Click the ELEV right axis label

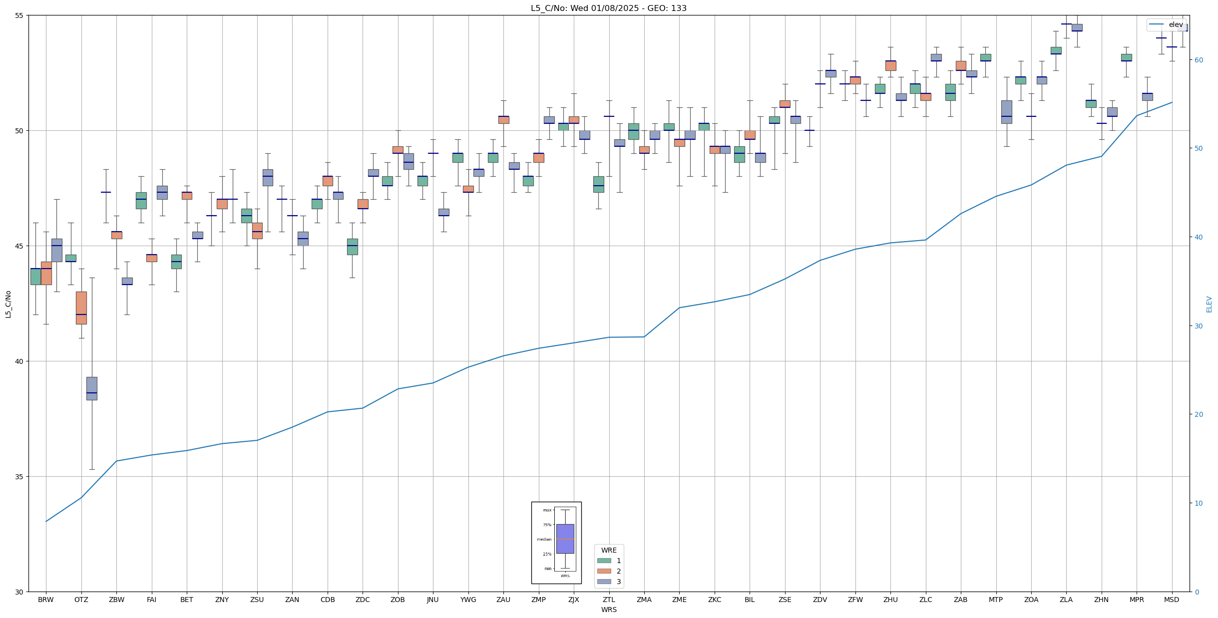pos(1209,304)
